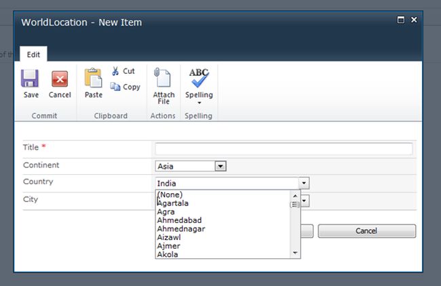
Task: Choose Agartala from the city list
Action: pyautogui.click(x=173, y=203)
